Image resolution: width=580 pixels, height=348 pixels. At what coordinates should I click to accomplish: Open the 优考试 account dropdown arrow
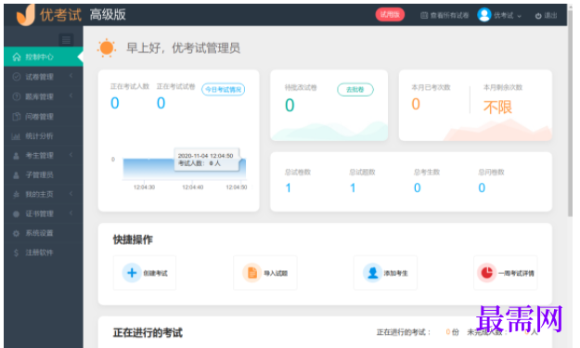[x=520, y=16]
